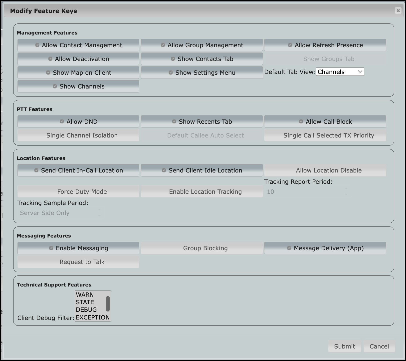Image resolution: width=406 pixels, height=361 pixels.
Task: Turn on Enable Location Tracking
Action: point(202,191)
